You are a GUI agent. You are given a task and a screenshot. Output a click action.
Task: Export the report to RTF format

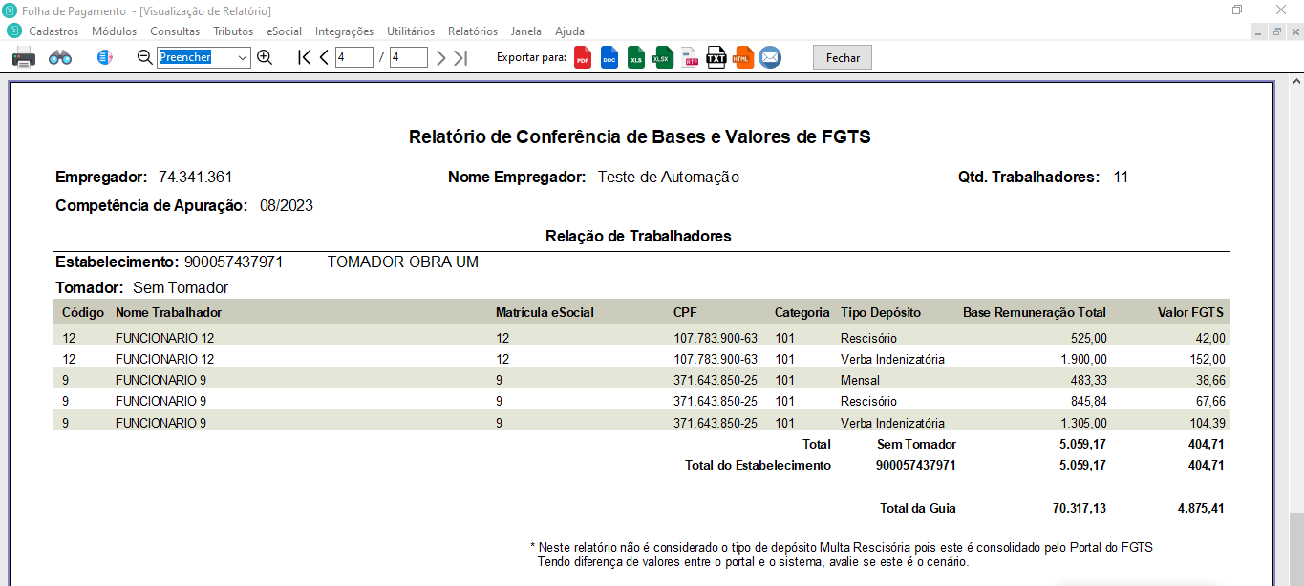[x=690, y=57]
